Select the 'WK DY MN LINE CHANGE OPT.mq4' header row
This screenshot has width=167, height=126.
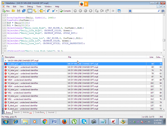pos(83,60)
